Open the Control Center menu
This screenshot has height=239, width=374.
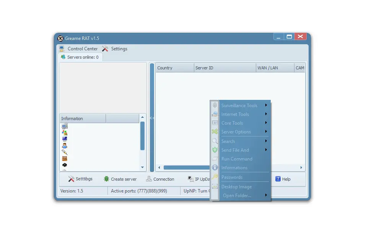pyautogui.click(x=78, y=49)
